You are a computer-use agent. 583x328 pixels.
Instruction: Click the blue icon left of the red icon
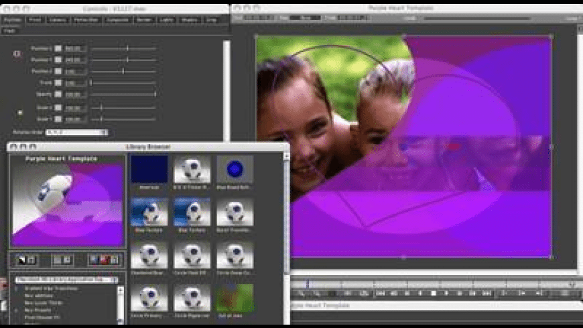94,260
